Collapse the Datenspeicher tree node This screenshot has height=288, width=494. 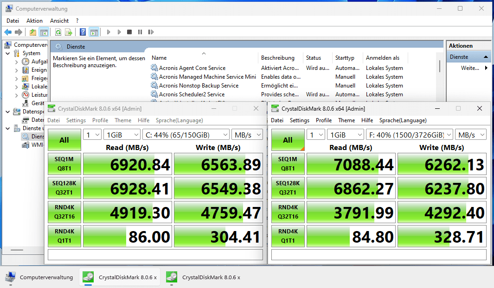[8, 112]
